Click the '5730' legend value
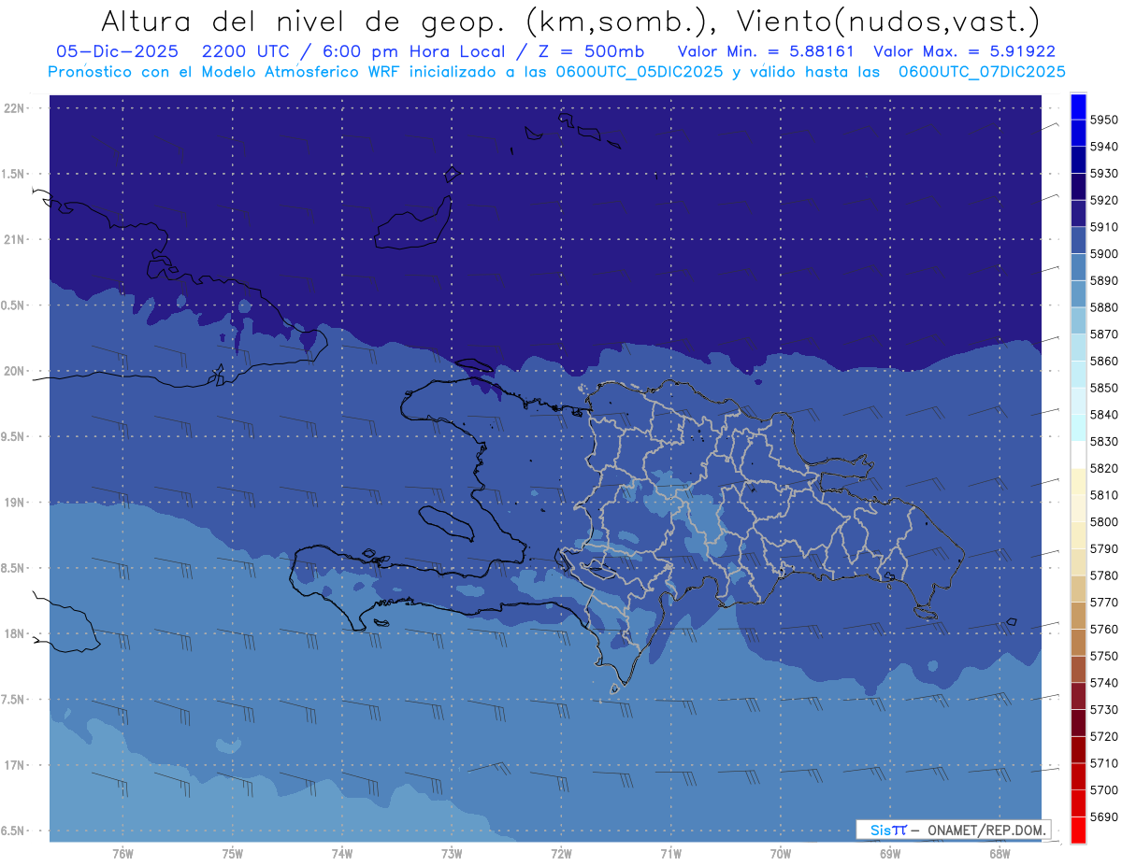The height and width of the screenshot is (866, 1122). point(1104,710)
